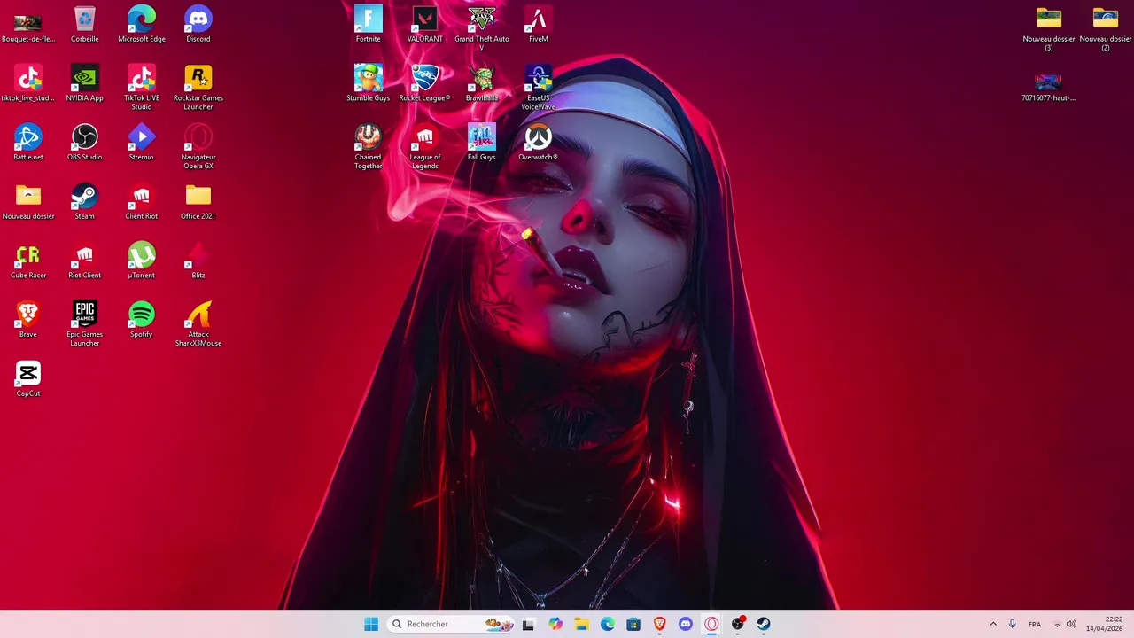Switch to Opera GX in the taskbar

(711, 624)
